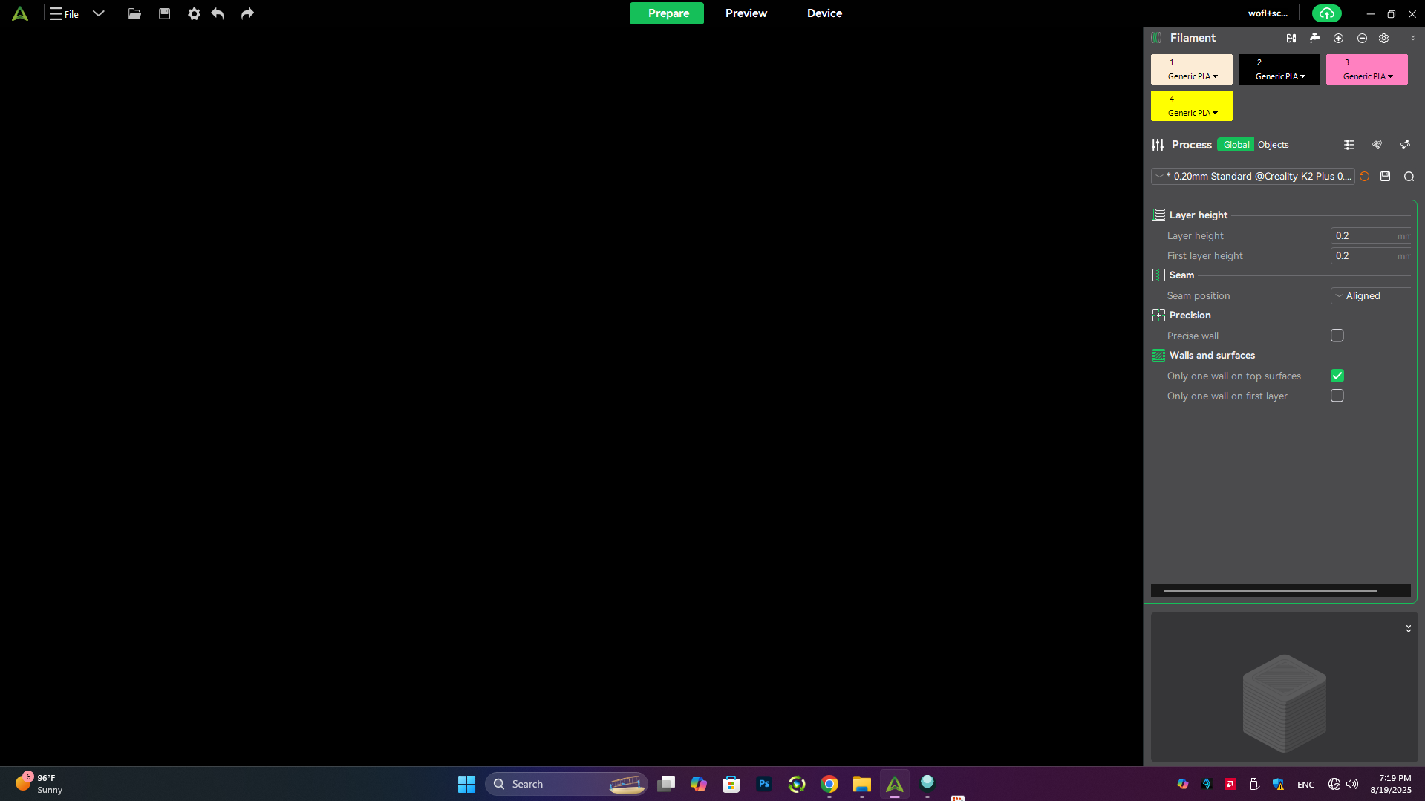Add a new filament with plus icon

tap(1338, 38)
